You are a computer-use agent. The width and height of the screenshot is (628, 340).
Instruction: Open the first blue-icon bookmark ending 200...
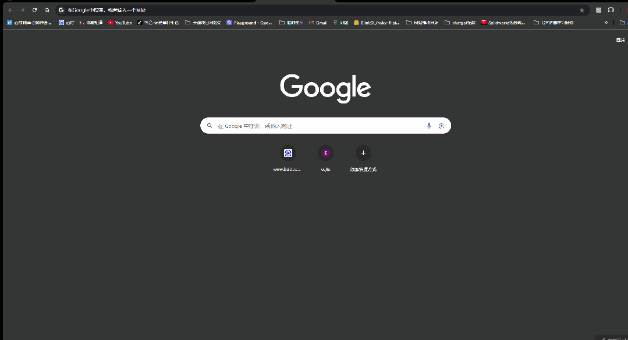[x=29, y=23]
